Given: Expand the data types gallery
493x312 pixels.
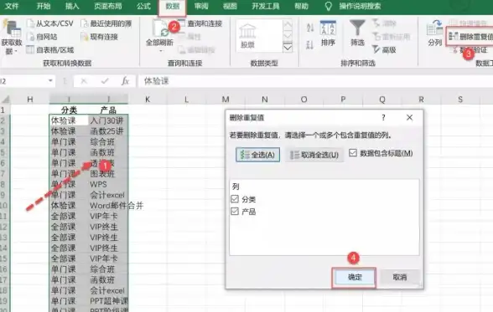Looking at the screenshot, I should (x=288, y=48).
